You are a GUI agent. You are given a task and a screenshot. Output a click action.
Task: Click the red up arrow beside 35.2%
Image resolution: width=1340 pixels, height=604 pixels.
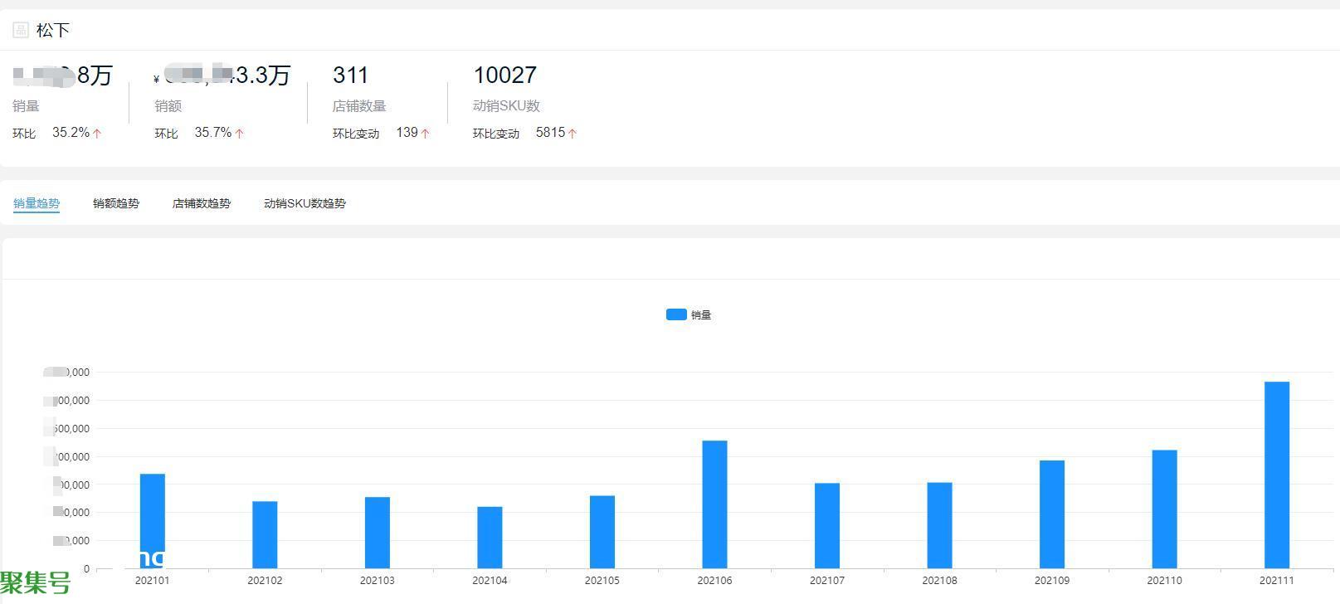pos(97,133)
